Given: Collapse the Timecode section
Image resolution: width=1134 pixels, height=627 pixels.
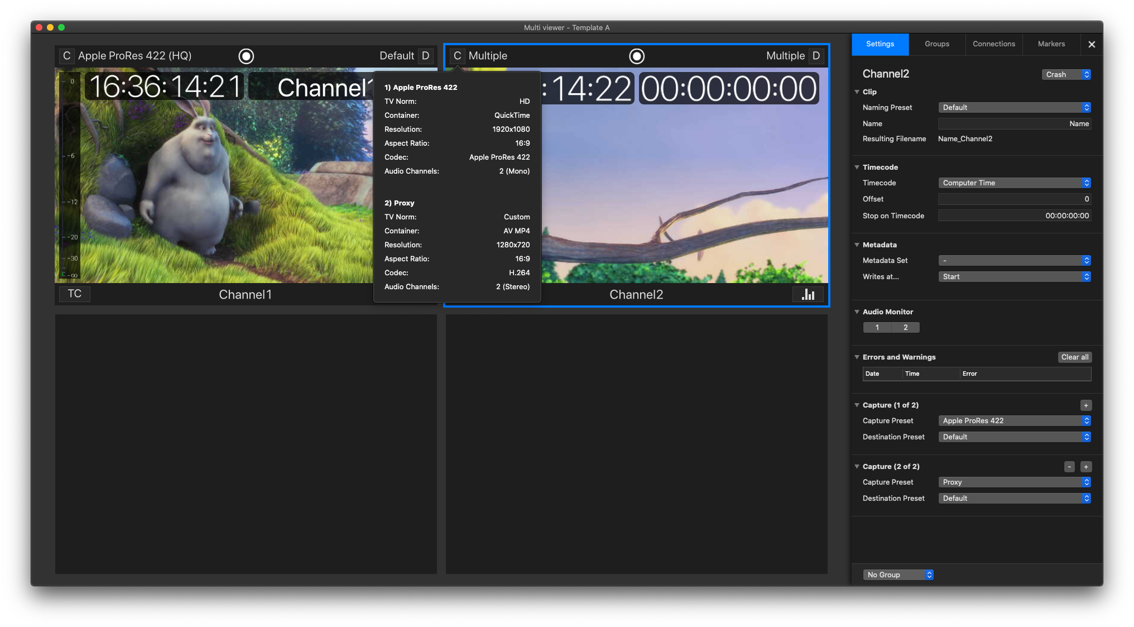Looking at the screenshot, I should tap(857, 167).
